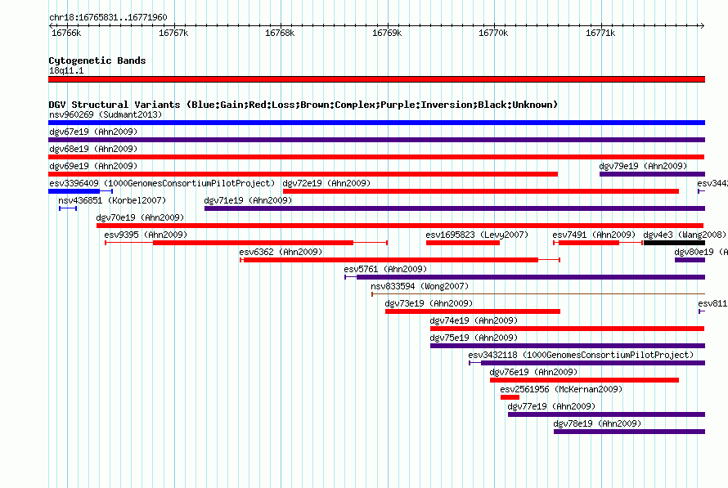Select the dgv71e19 (Ahn2009) label
The image size is (728, 488).
pyautogui.click(x=248, y=200)
